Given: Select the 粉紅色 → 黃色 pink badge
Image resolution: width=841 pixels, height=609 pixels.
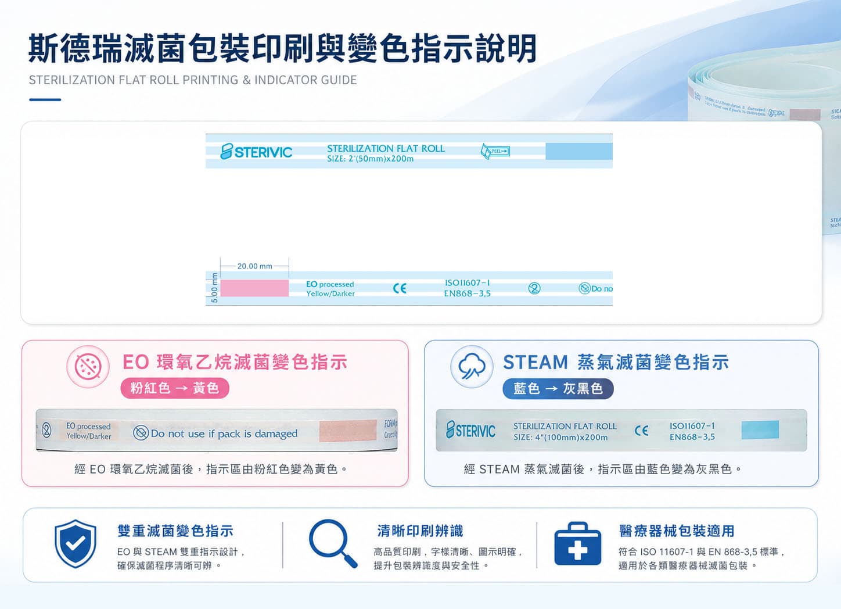Looking at the screenshot, I should point(175,388).
